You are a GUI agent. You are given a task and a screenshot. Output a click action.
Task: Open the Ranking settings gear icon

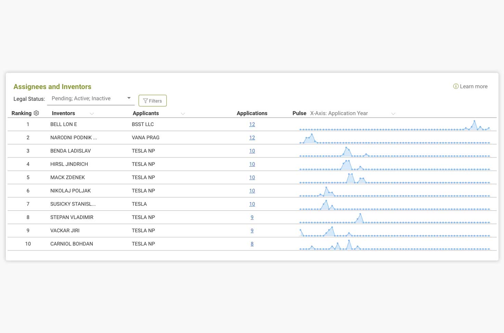click(36, 113)
